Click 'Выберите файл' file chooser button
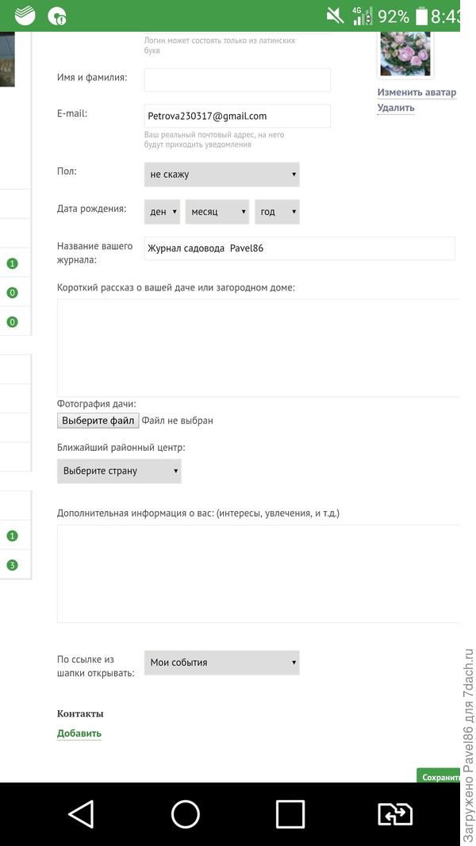 [98, 421]
